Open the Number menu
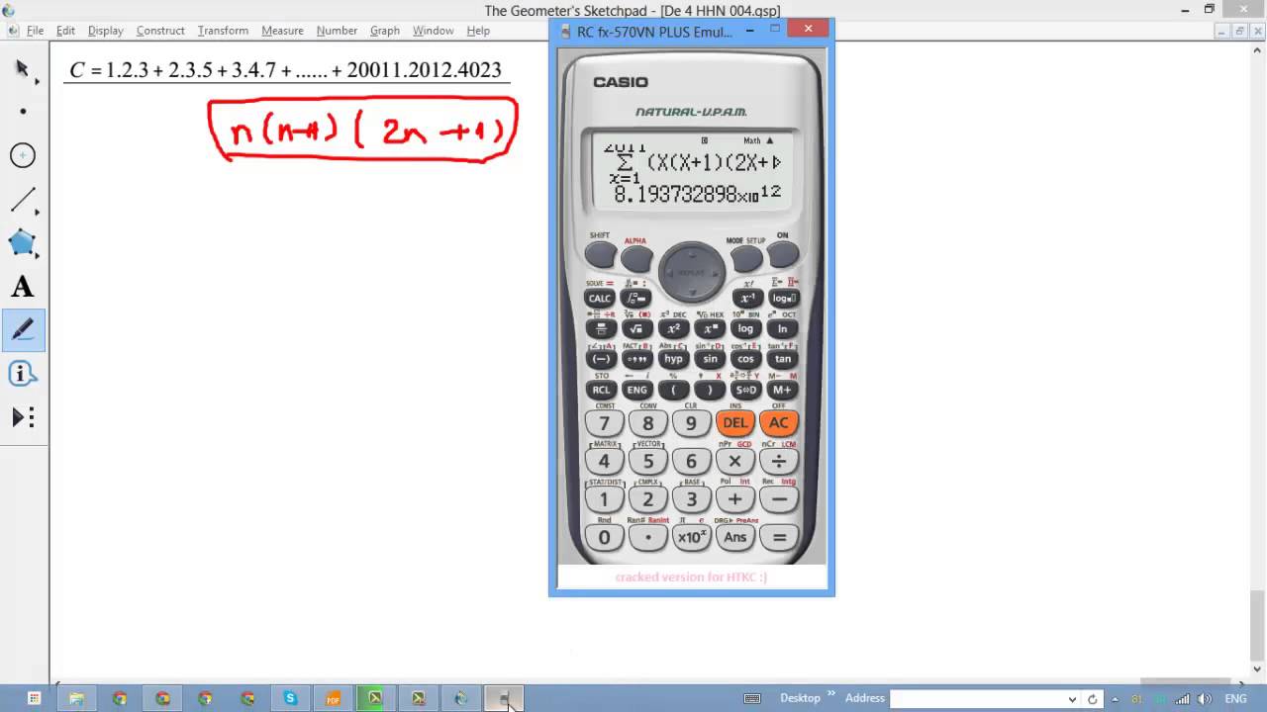 (x=337, y=31)
